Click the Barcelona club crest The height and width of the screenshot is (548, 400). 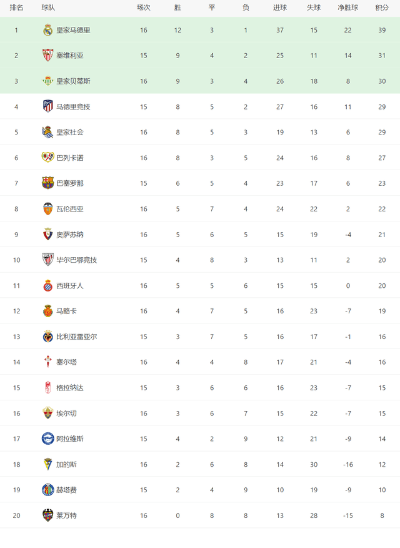(x=48, y=183)
